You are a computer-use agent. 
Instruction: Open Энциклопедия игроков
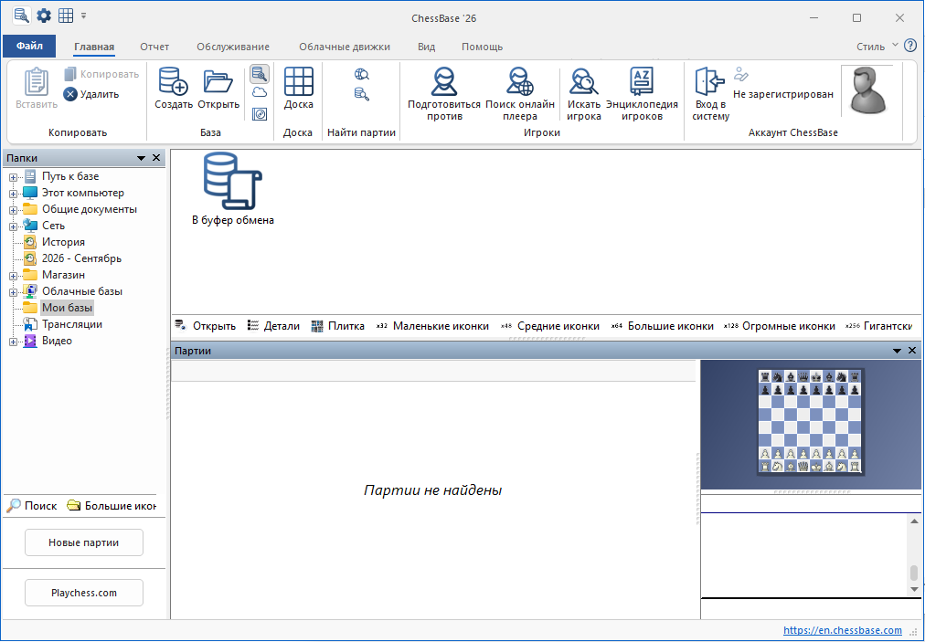[642, 94]
